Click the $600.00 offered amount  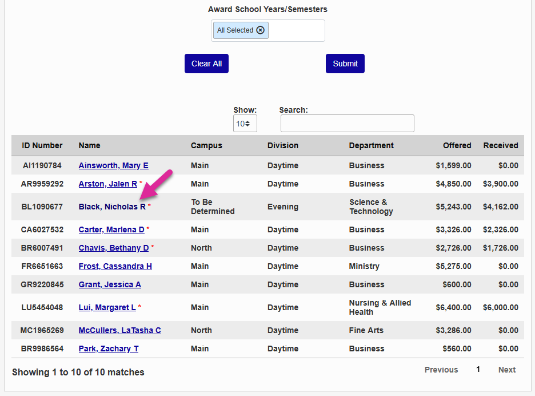[457, 284]
